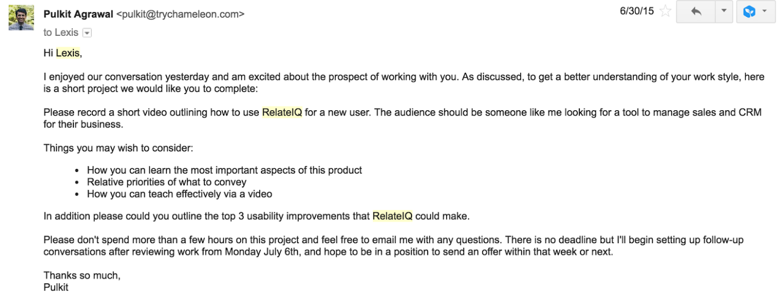Viewport: 780px width, 298px height.
Task: Show details arrow next to "to Lexis"
Action: (x=87, y=33)
